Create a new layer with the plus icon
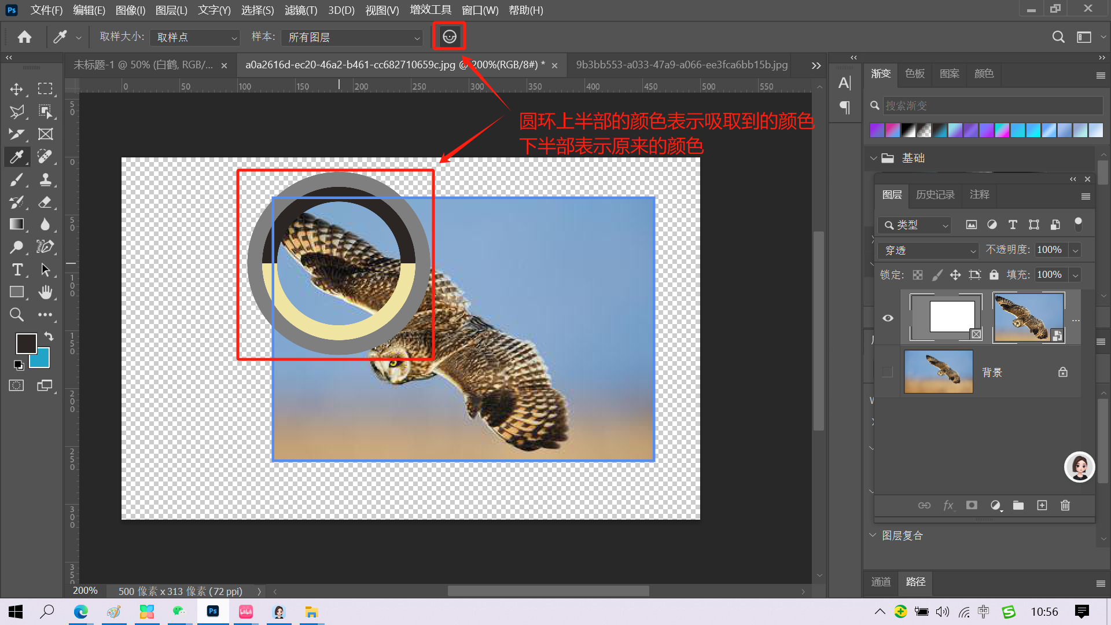1111x625 pixels. (1042, 505)
